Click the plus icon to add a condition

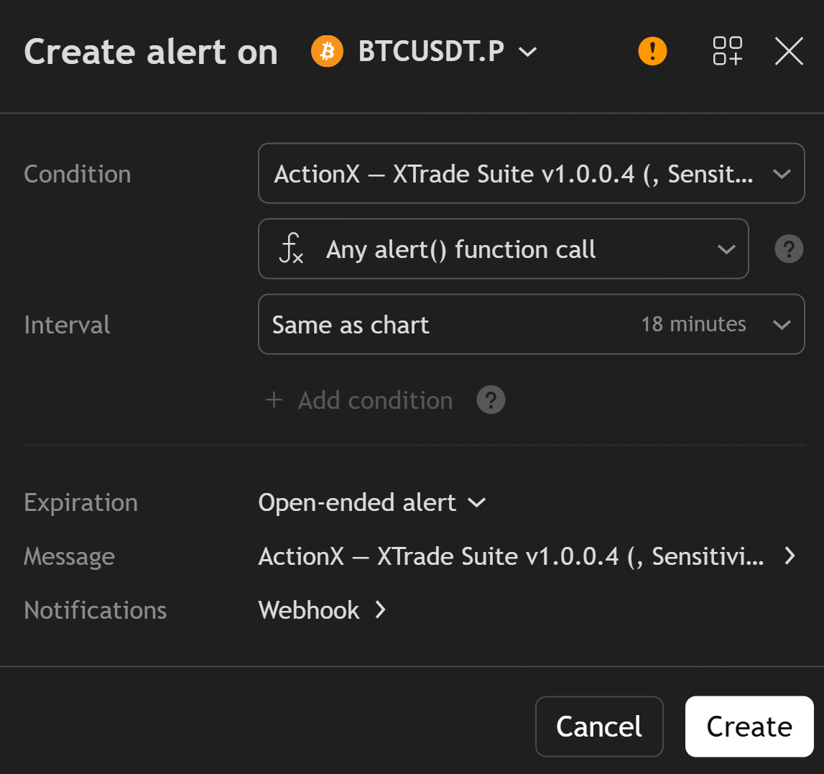274,400
